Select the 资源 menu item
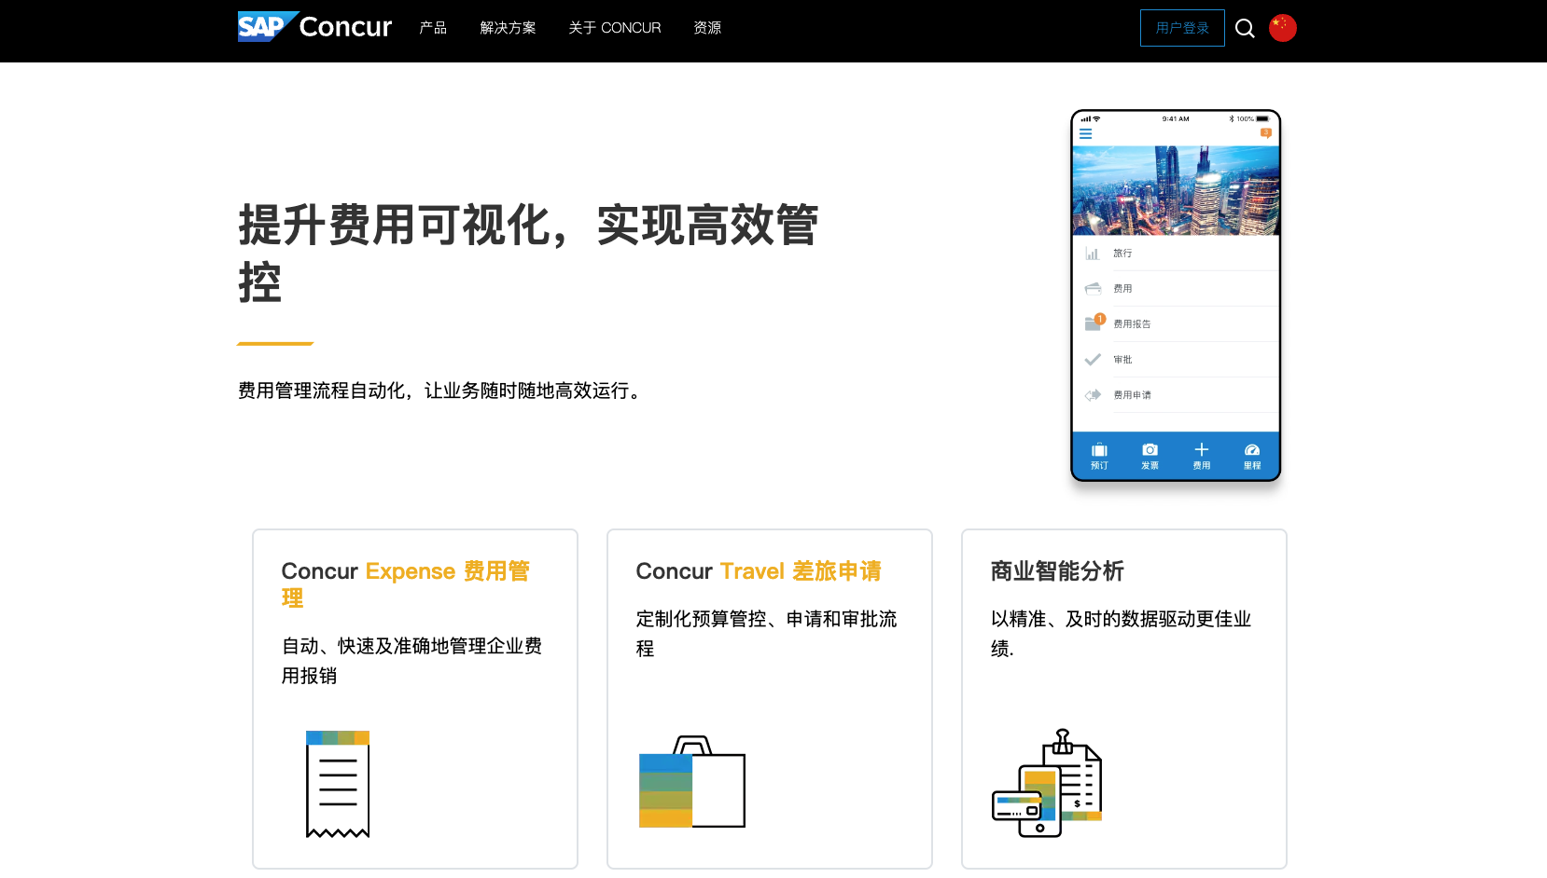Viewport: 1547px width, 878px height. click(706, 28)
